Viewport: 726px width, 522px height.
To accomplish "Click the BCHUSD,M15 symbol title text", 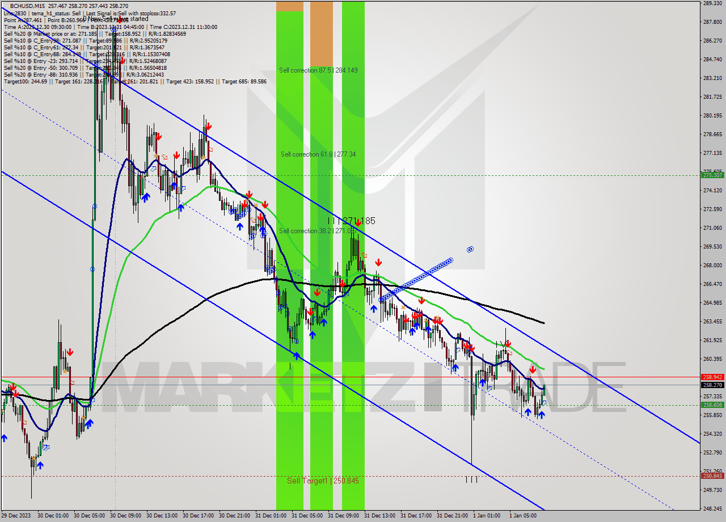I will pos(28,6).
